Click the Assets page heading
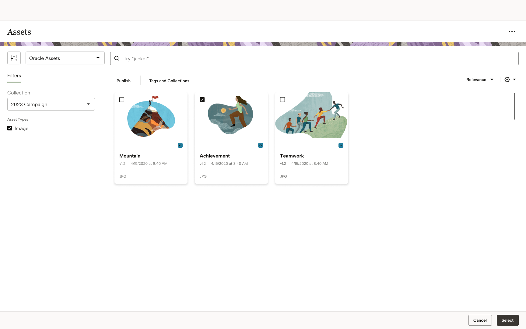The image size is (526, 329). point(19,32)
